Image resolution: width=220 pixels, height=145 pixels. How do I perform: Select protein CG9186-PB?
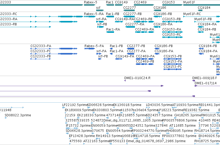(x=157, y=49)
